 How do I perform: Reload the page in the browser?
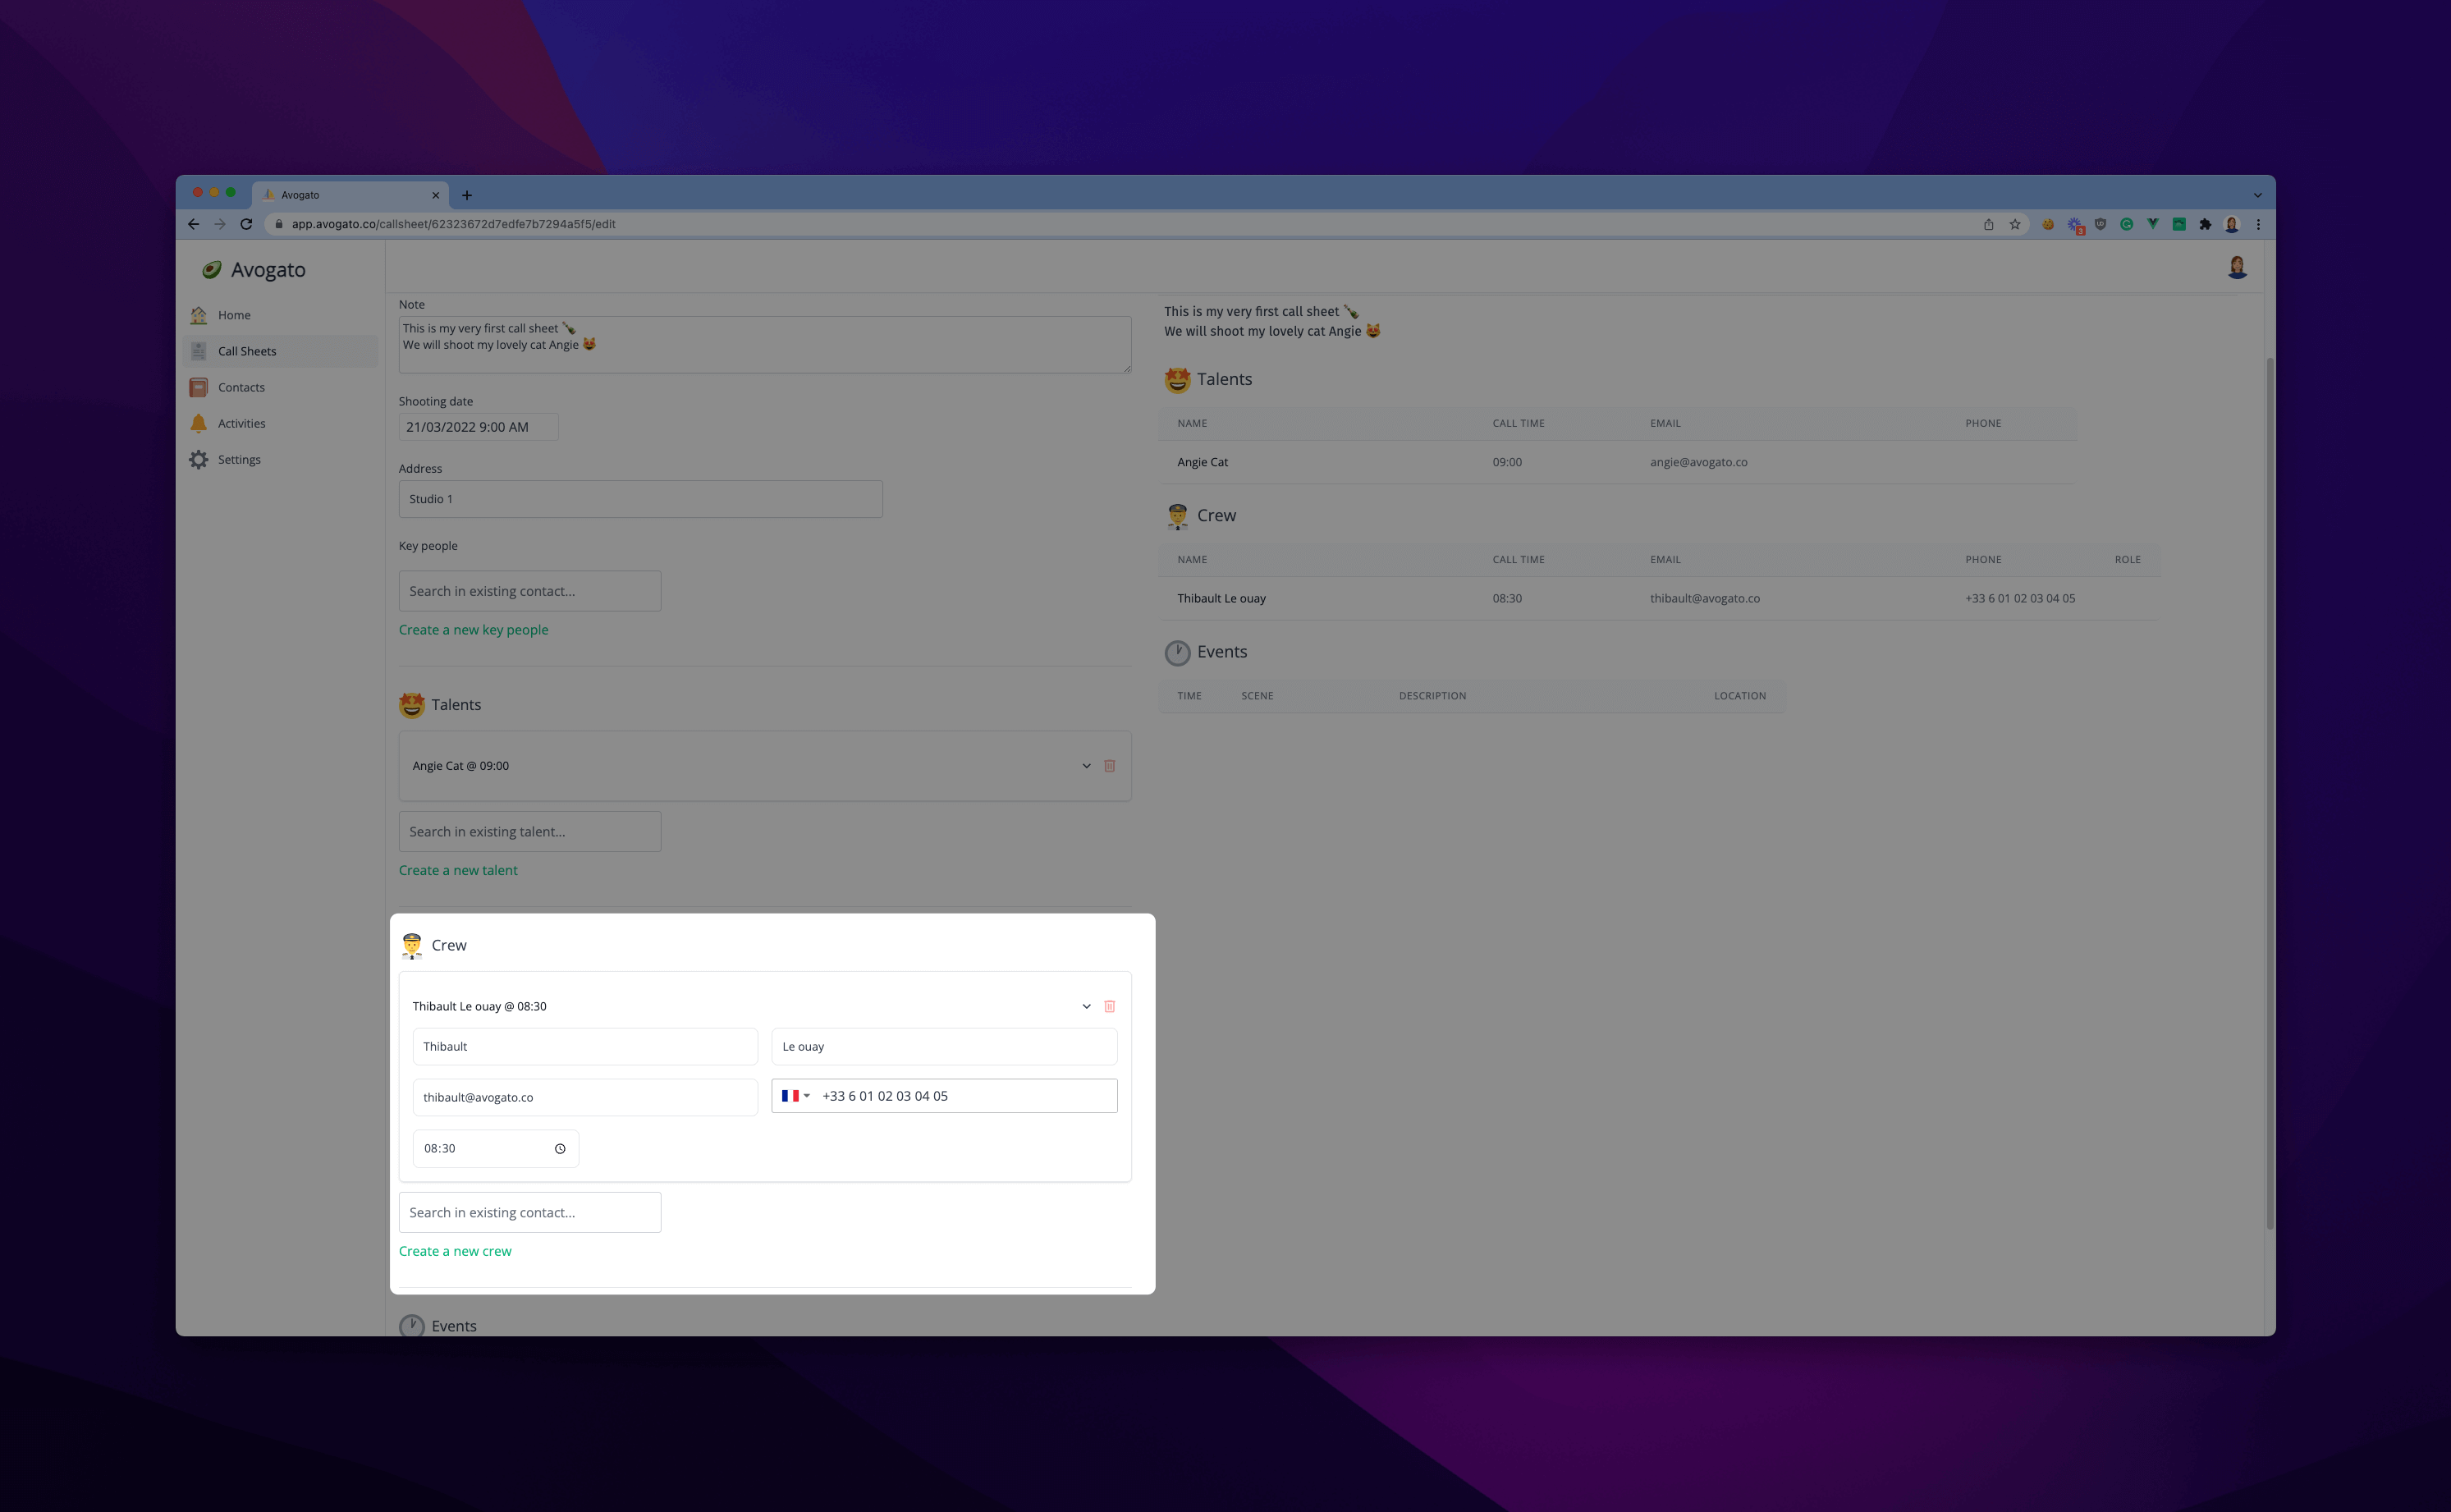pyautogui.click(x=246, y=224)
